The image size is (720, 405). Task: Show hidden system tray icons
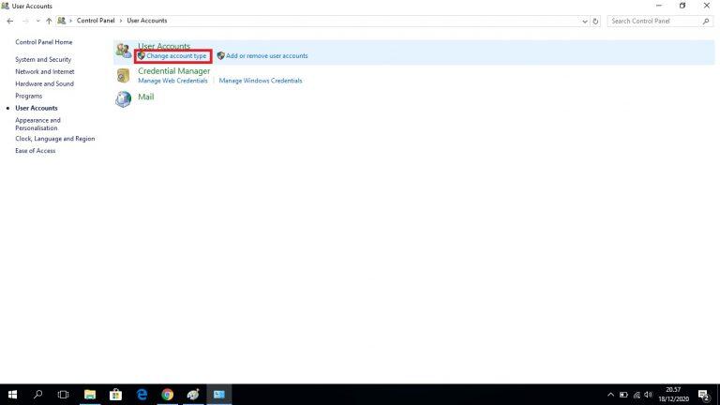pos(611,395)
